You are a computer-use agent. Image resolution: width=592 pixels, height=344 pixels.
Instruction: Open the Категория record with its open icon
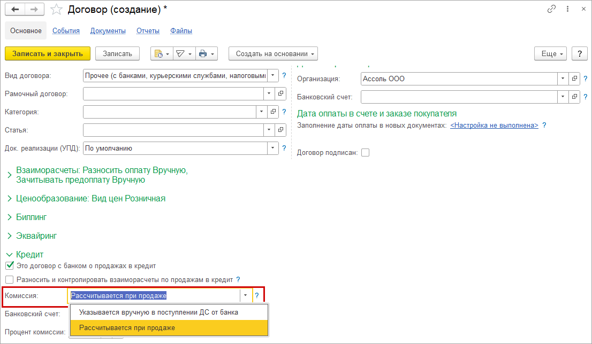tap(273, 112)
